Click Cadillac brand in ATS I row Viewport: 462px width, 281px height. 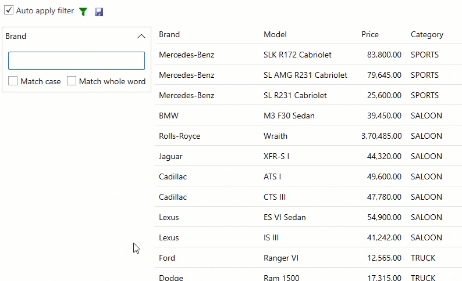(173, 176)
